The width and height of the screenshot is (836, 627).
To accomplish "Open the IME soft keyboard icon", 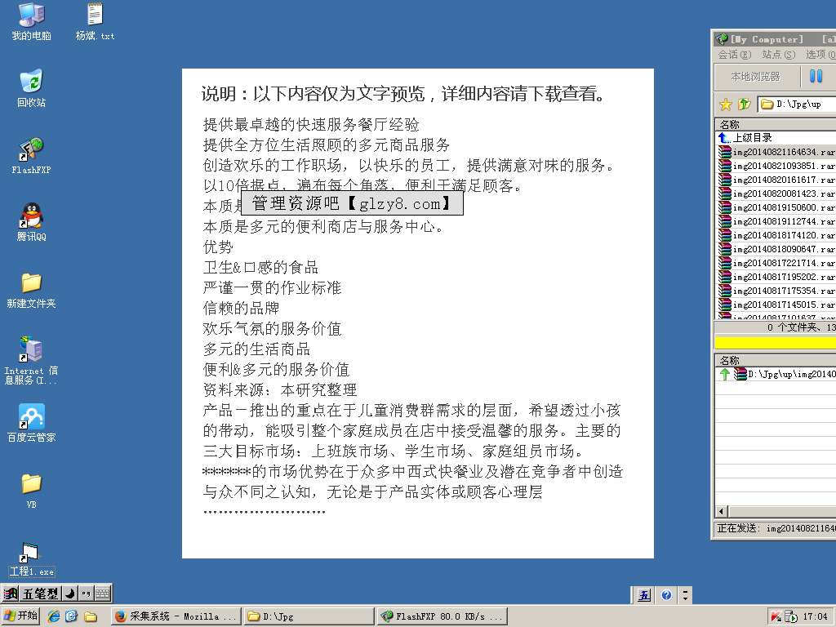I will 103,593.
